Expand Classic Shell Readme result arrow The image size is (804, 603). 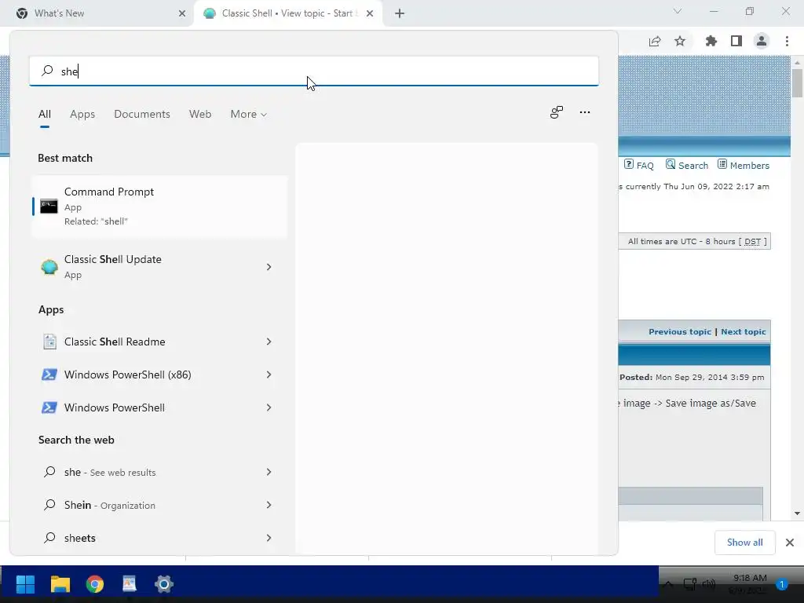pos(269,342)
